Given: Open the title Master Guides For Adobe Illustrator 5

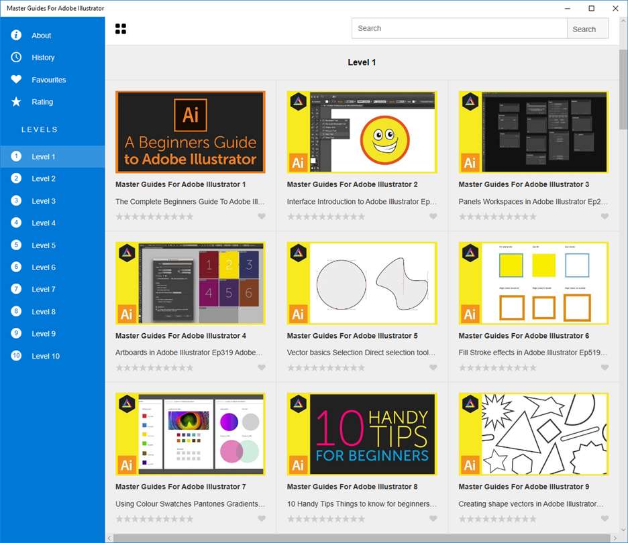Looking at the screenshot, I should 352,336.
